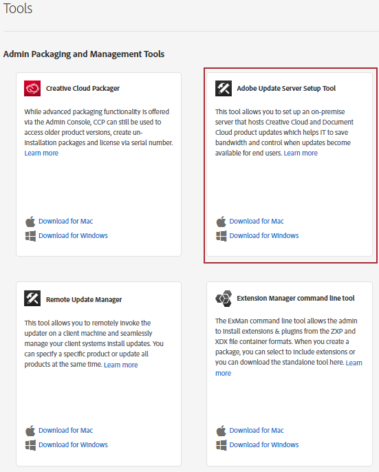Click the Remote Update Manager tool icon

point(32,299)
